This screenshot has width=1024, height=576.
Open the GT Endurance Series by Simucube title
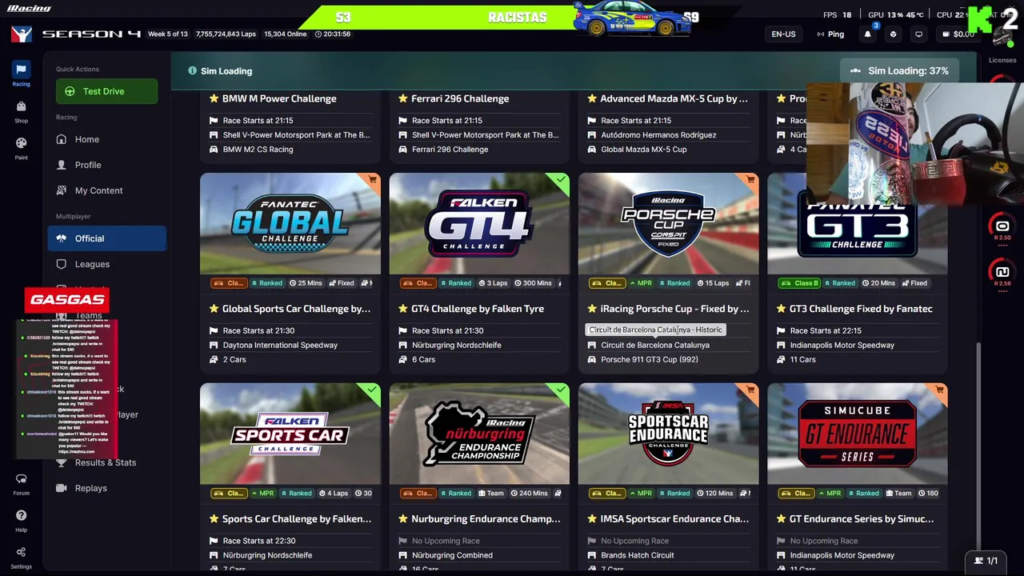tap(862, 518)
